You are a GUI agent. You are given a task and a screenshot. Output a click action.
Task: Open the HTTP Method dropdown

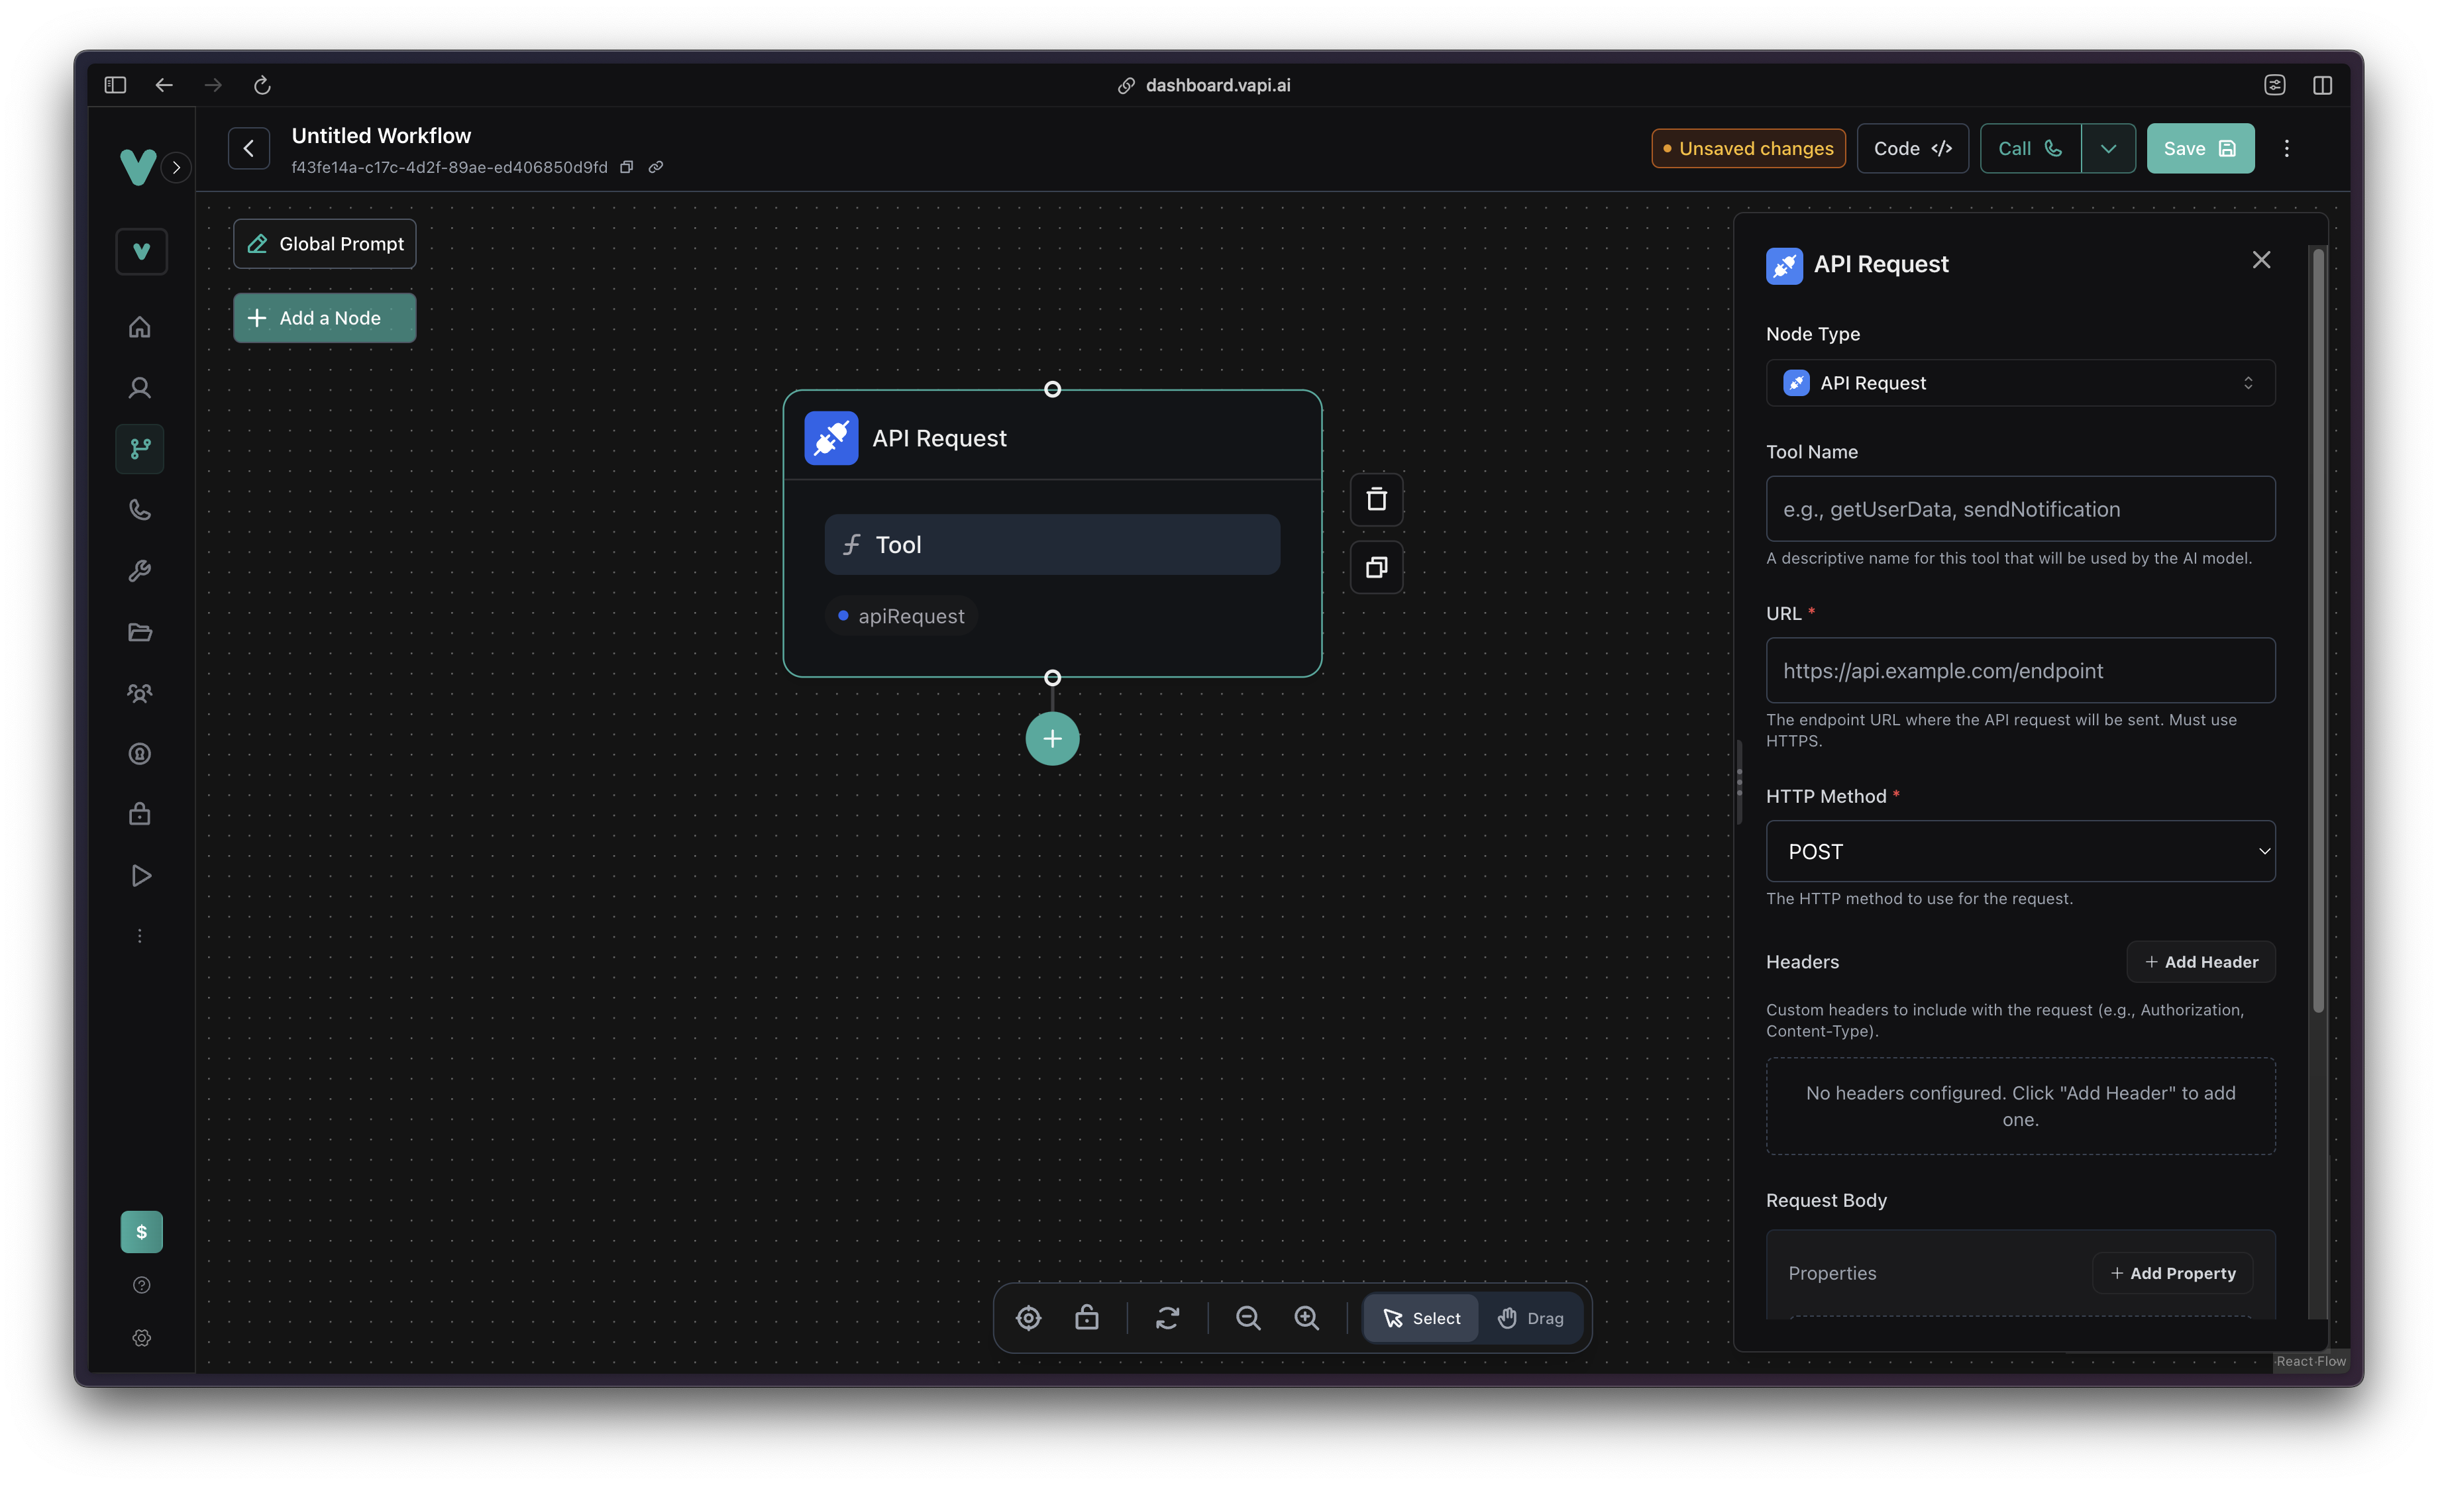2019,851
